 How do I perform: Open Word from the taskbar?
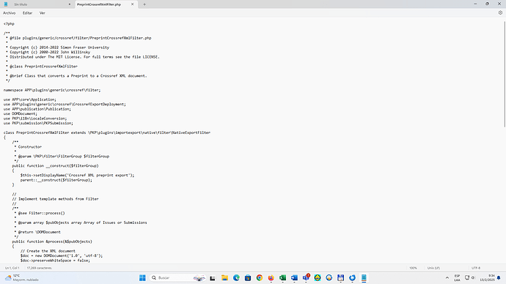coord(294,277)
